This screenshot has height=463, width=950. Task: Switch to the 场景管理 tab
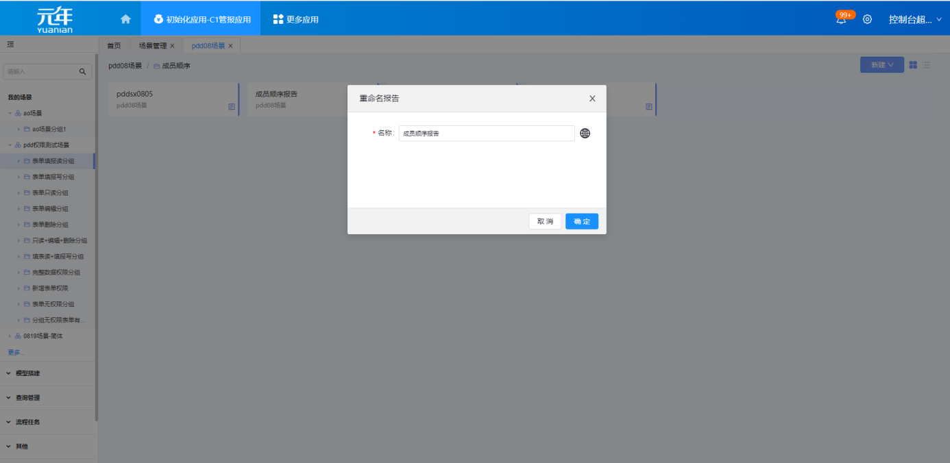tap(152, 46)
